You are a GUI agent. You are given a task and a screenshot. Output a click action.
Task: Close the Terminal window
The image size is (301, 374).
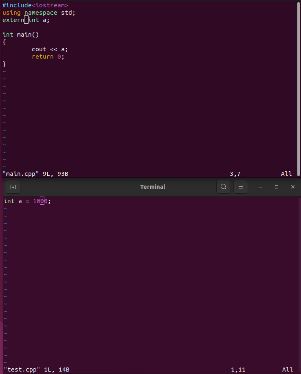coord(292,187)
